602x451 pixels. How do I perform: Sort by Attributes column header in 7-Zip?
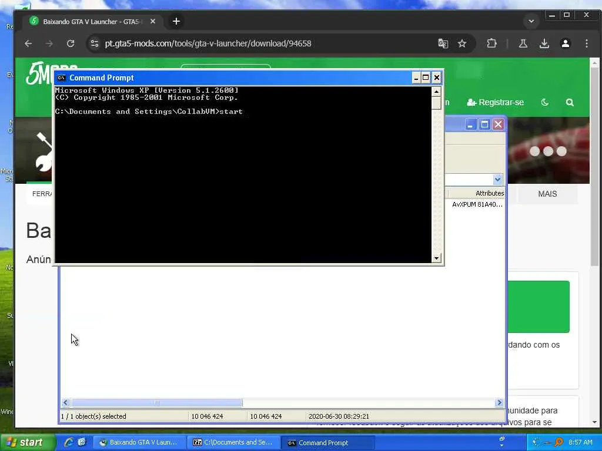click(476, 193)
